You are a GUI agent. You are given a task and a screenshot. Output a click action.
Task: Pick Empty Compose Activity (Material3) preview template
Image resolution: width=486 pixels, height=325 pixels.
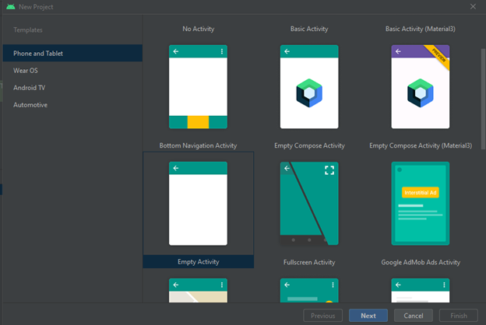click(421, 86)
